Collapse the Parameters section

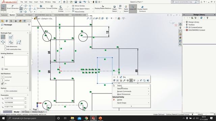[x=28, y=95]
